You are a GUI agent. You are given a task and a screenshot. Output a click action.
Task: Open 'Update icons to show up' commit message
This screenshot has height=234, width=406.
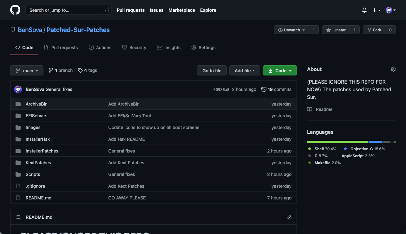click(154, 127)
